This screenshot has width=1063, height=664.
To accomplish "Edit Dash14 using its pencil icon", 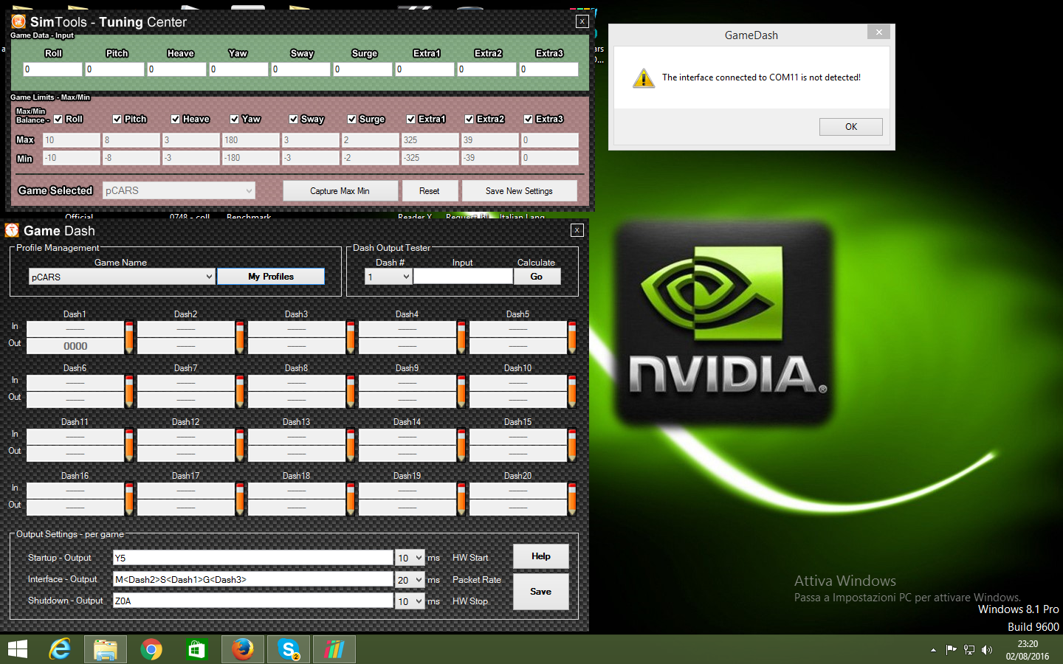I will (461, 445).
